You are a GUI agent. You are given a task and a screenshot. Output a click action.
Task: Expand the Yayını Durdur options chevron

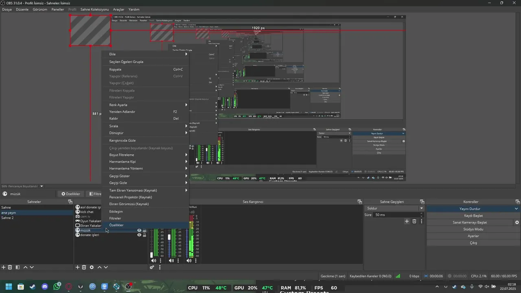click(517, 209)
